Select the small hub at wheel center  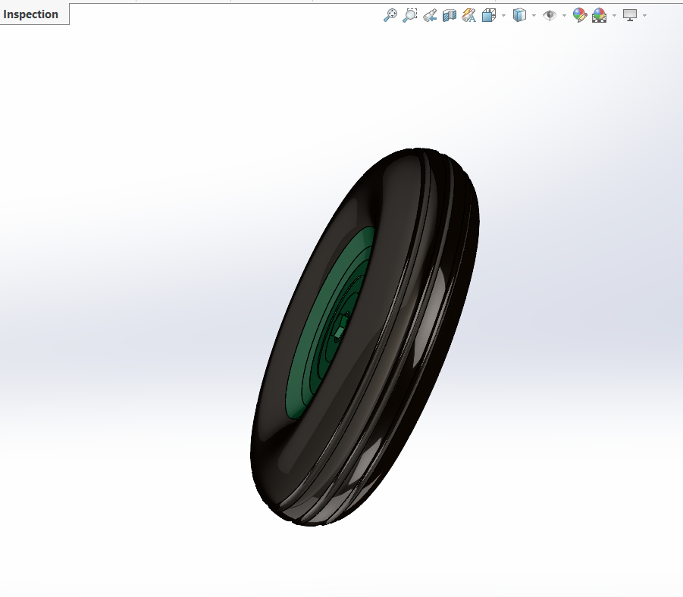340,327
